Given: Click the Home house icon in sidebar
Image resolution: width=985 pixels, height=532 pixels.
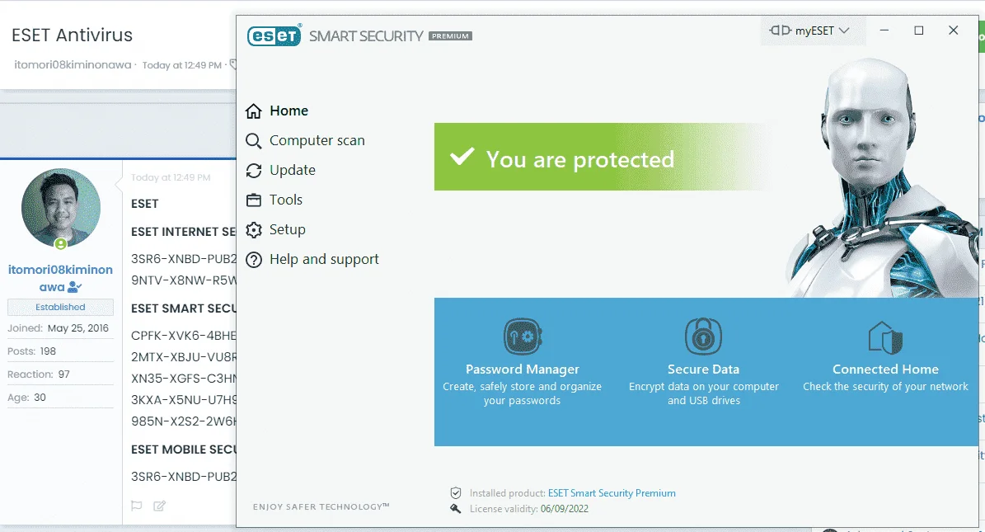Looking at the screenshot, I should pos(254,111).
